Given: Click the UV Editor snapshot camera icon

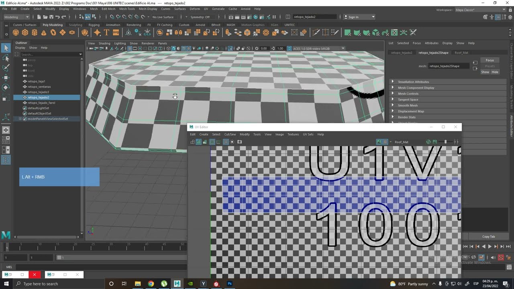Looking at the screenshot, I should 240,142.
